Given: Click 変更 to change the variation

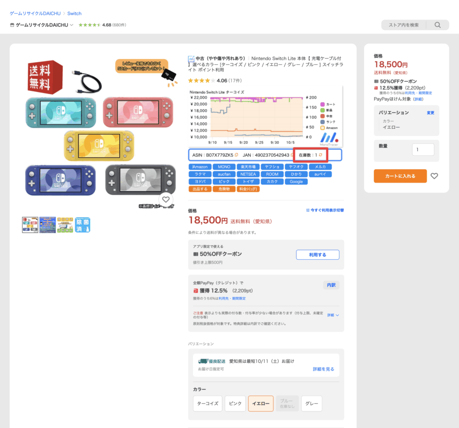Looking at the screenshot, I should click(430, 113).
